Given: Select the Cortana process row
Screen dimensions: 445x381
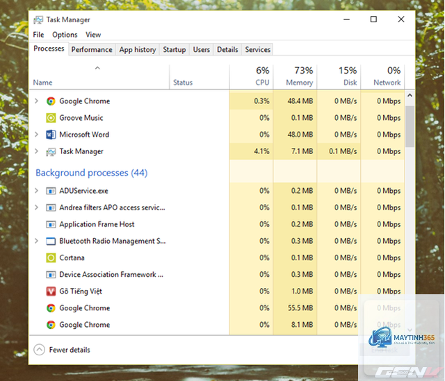Looking at the screenshot, I should click(217, 257).
